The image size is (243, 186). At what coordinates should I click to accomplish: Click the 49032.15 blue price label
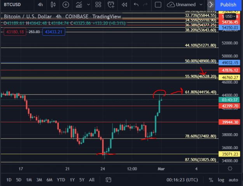pyautogui.click(x=230, y=63)
